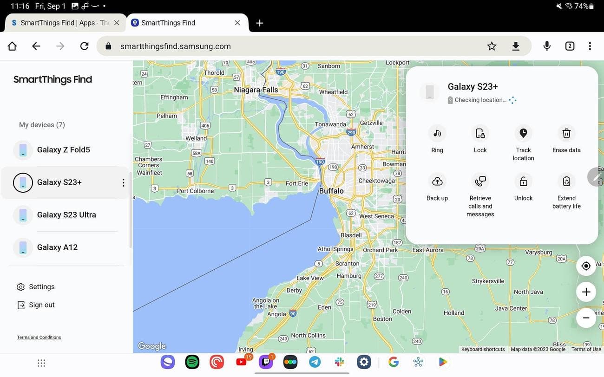The width and height of the screenshot is (604, 377).
Task: Open Chrome three-dot overflow menu
Action: coord(590,46)
